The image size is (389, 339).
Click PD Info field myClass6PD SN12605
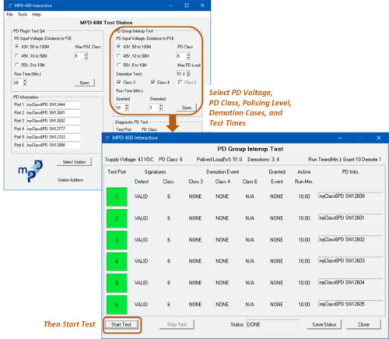pyautogui.click(x=351, y=304)
